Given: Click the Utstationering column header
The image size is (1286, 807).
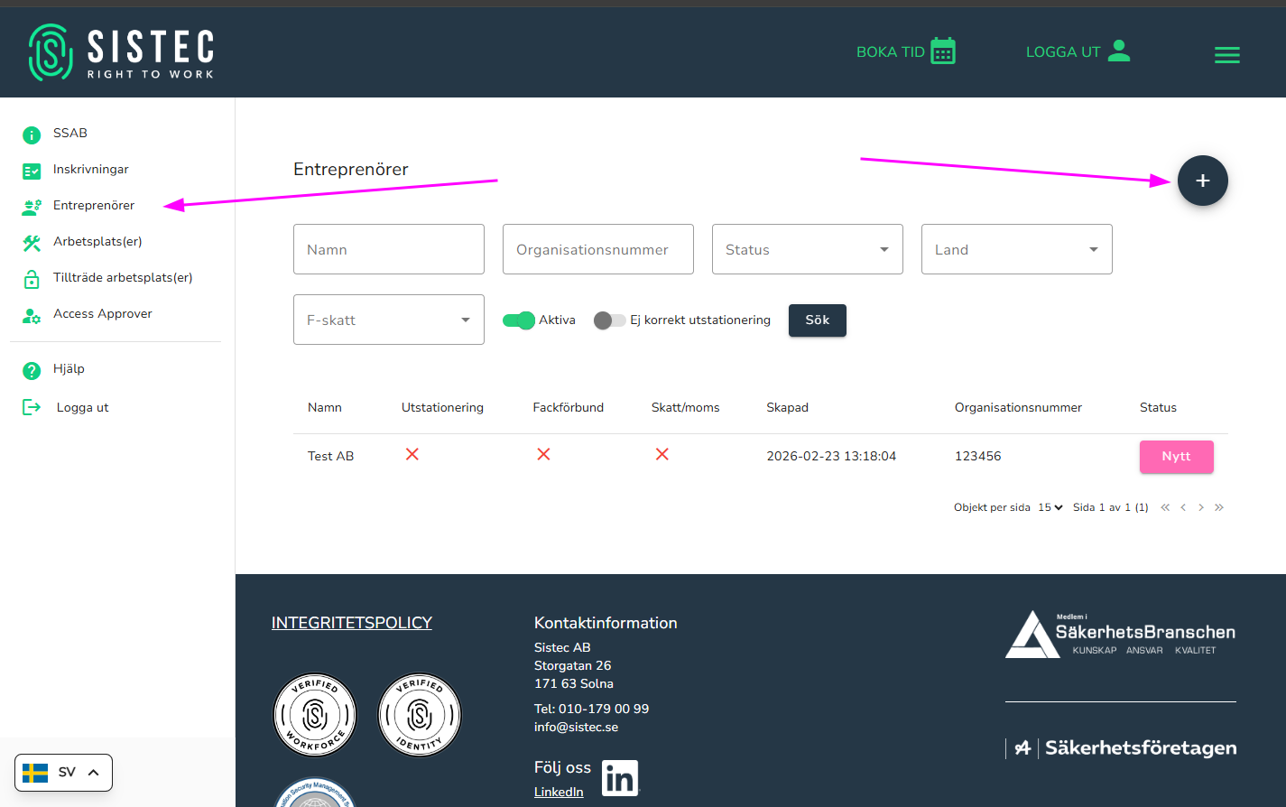Looking at the screenshot, I should [x=442, y=408].
